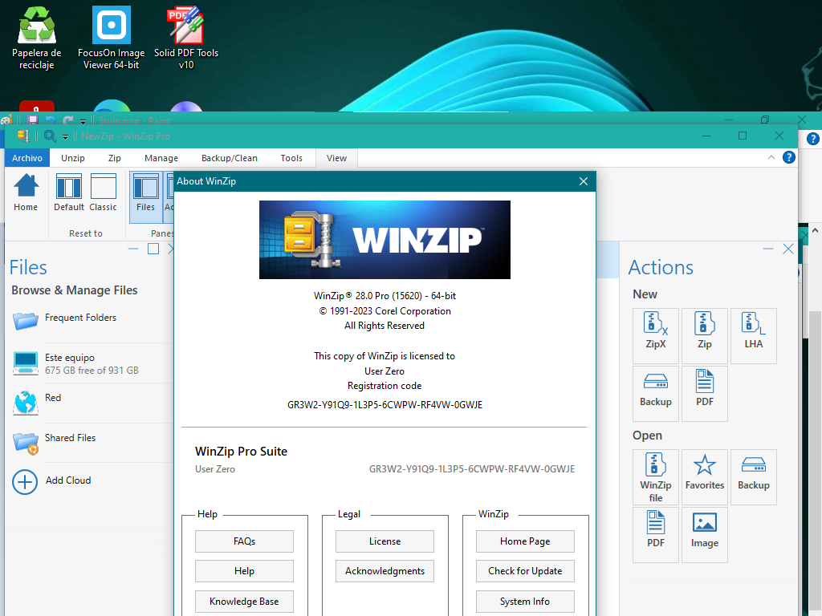
Task: Click the Paint undo icon in title bar
Action: 51,120
